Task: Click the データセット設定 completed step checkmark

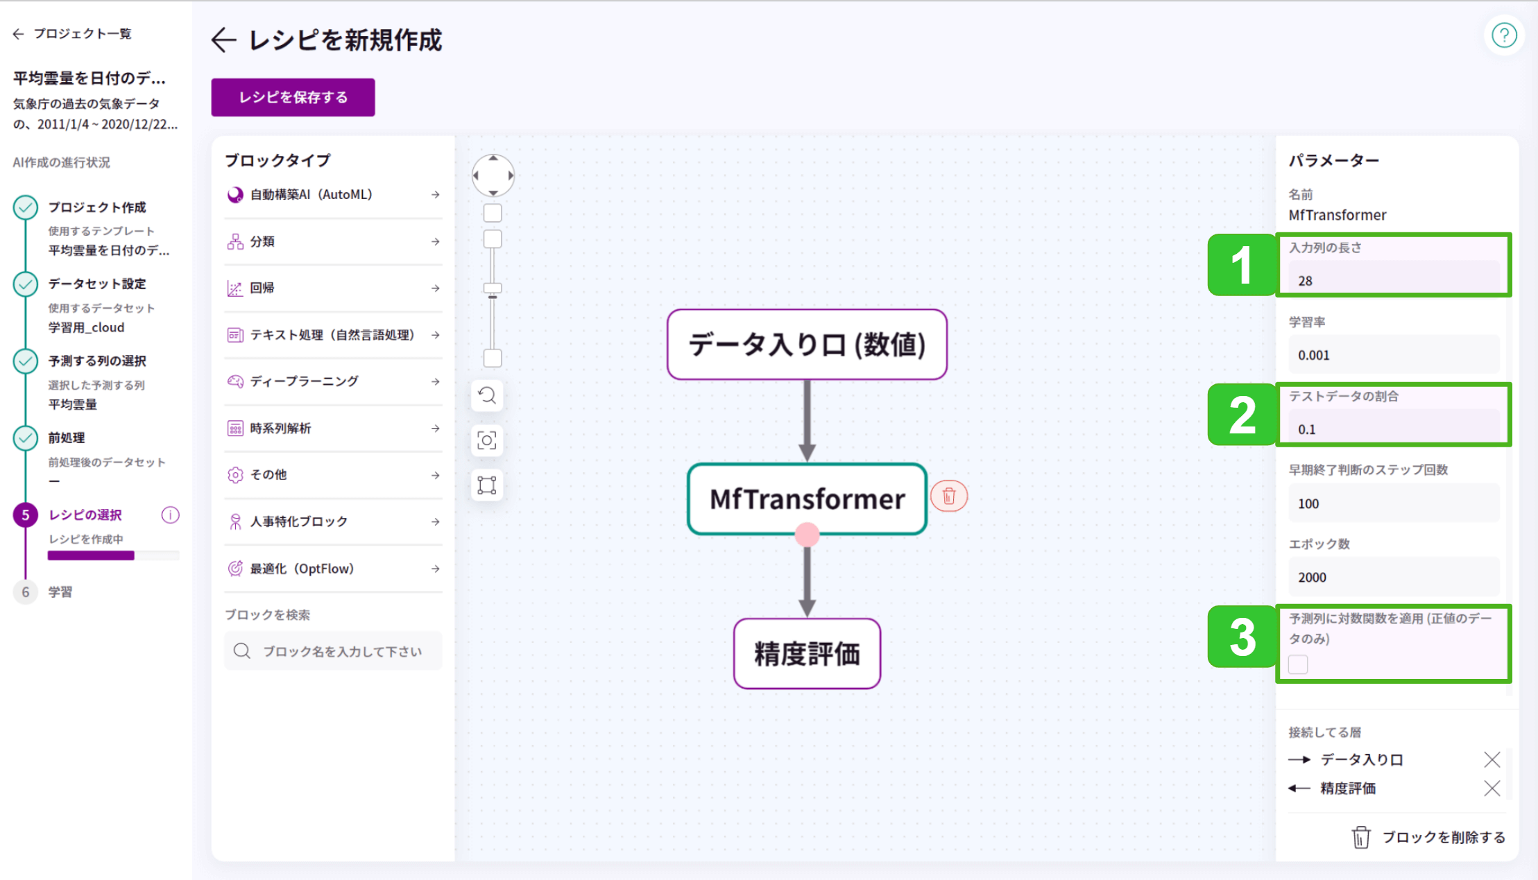Action: (26, 284)
